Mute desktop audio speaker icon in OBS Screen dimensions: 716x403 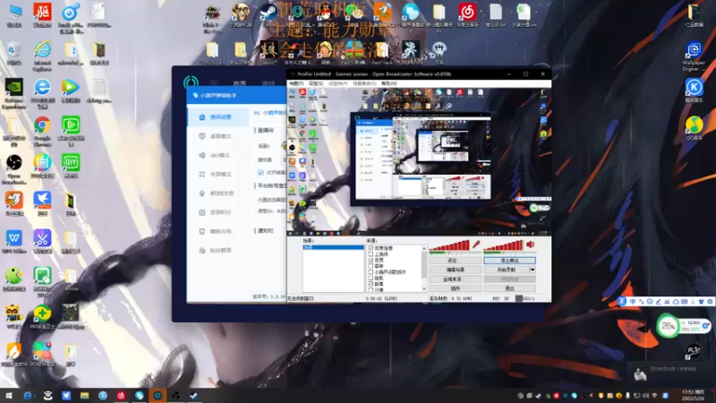coord(531,244)
